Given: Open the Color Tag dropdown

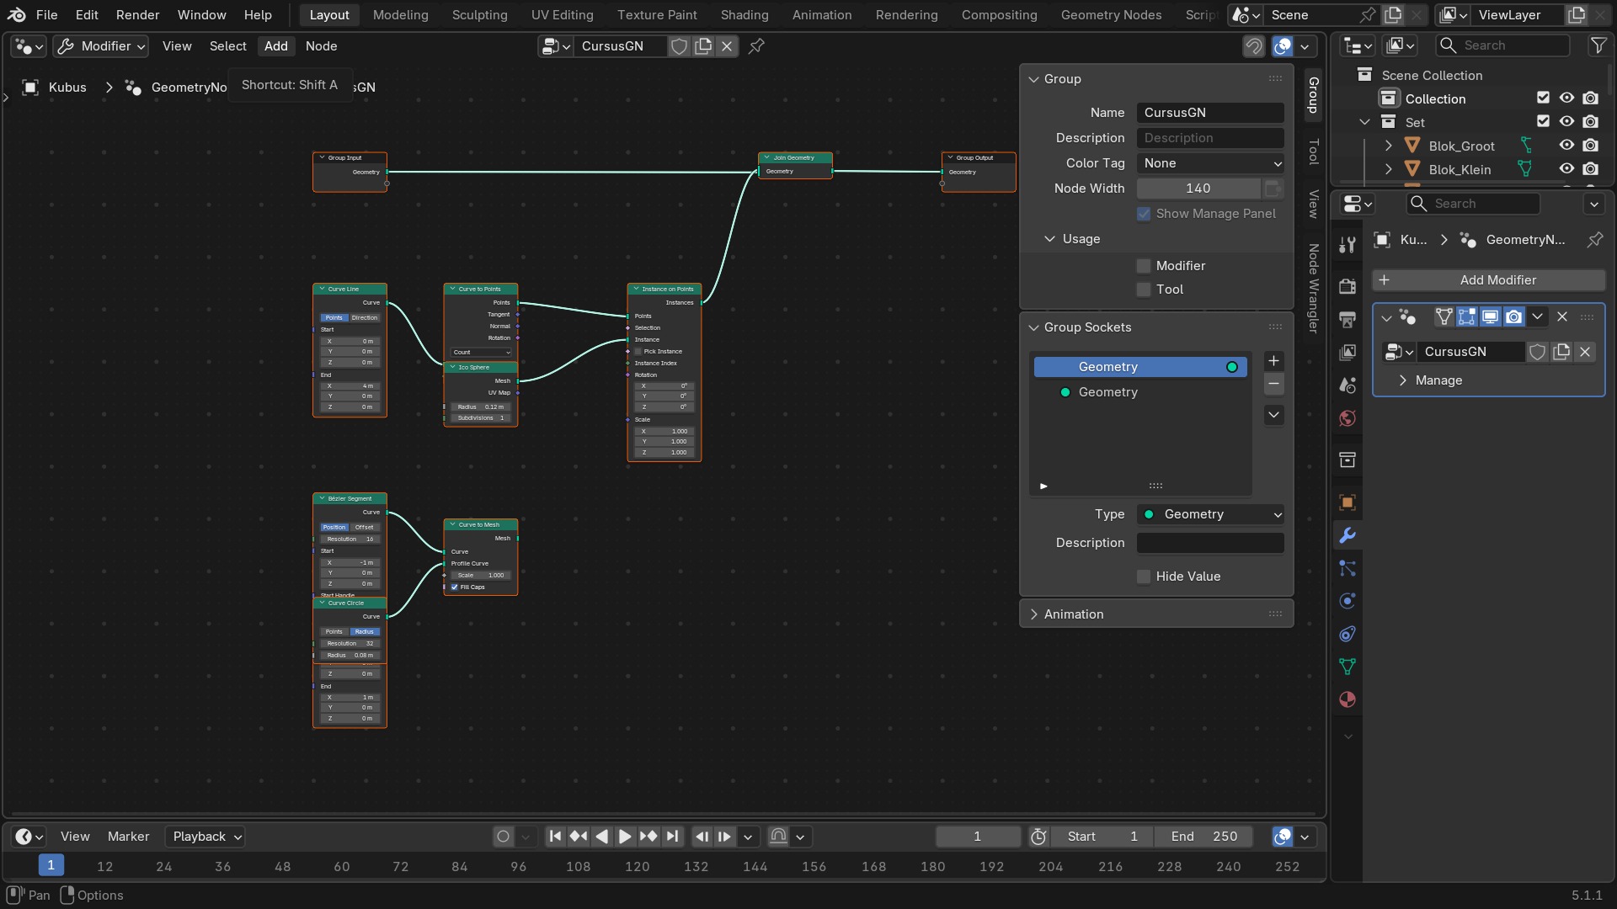Looking at the screenshot, I should pos(1210,163).
